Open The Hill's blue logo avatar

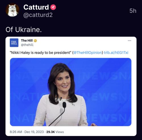pos(14,43)
